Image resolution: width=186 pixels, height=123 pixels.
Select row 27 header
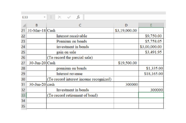coord(24,63)
